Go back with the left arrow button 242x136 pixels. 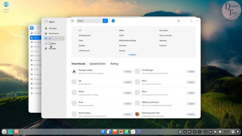click(73, 21)
